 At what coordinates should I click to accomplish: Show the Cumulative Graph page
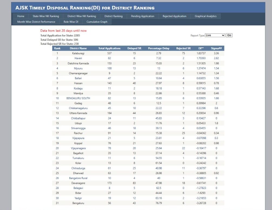97,22
